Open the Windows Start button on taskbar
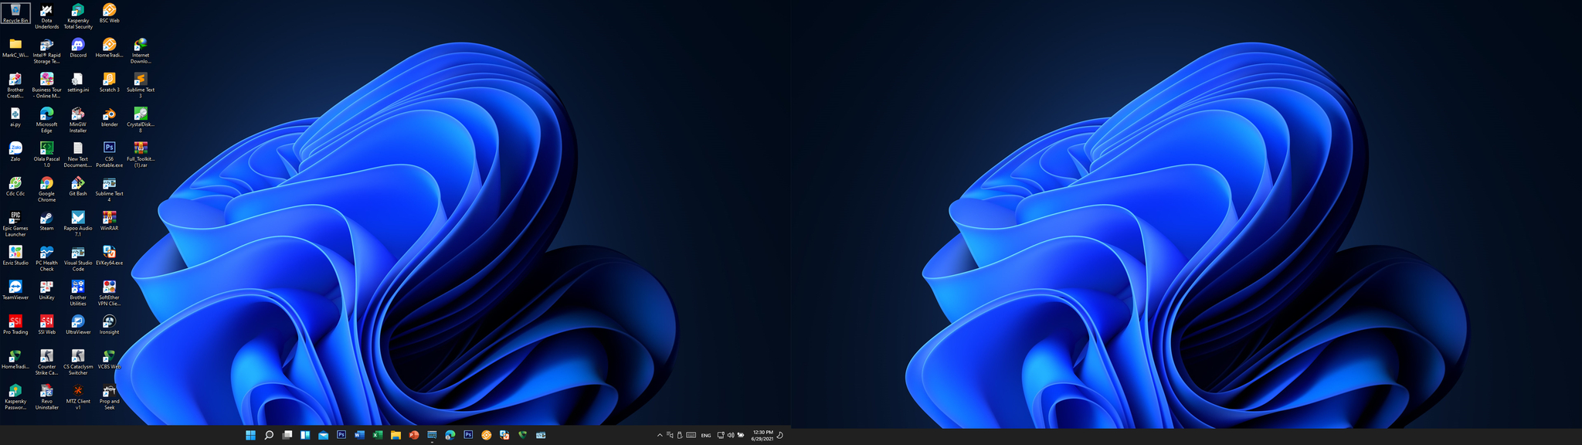The image size is (1582, 445). tap(250, 435)
